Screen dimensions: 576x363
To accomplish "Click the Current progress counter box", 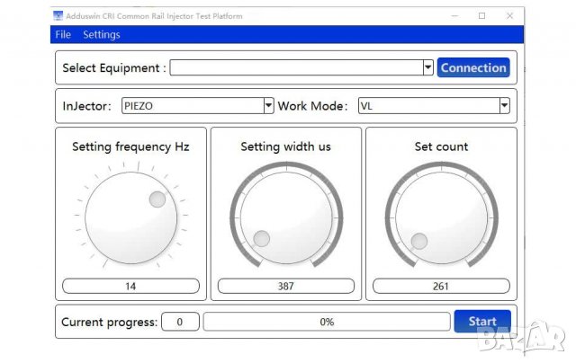I will point(180,322).
